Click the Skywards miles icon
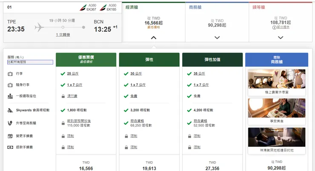 pos(10,110)
